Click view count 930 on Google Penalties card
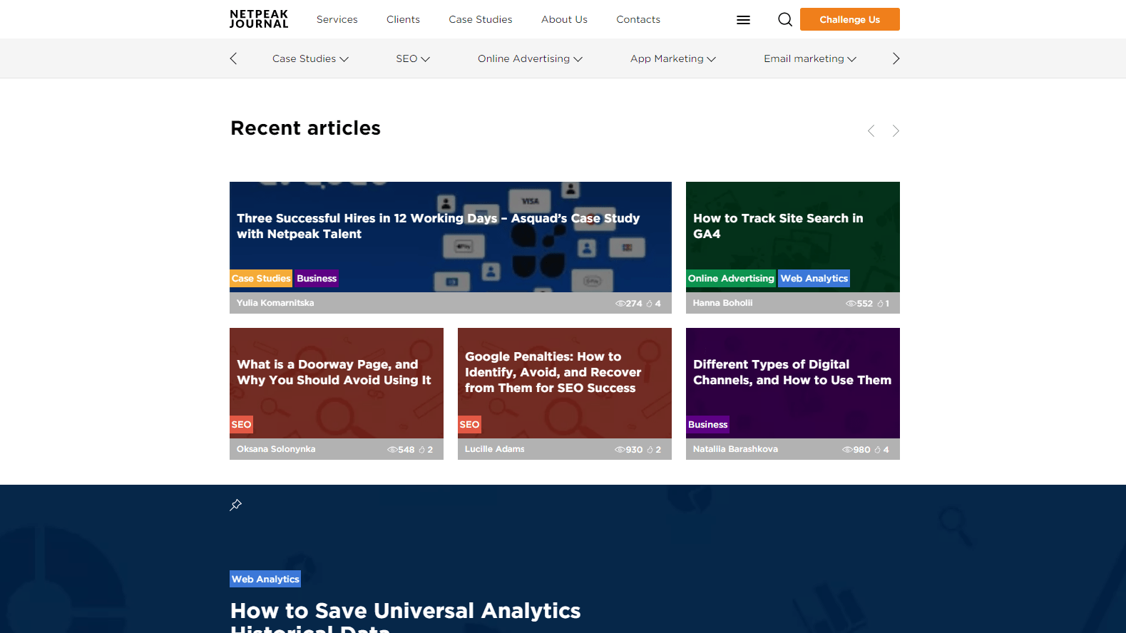The width and height of the screenshot is (1126, 633). (x=634, y=450)
